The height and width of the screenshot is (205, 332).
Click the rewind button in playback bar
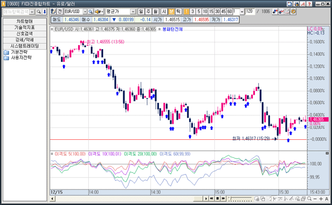click(211, 198)
